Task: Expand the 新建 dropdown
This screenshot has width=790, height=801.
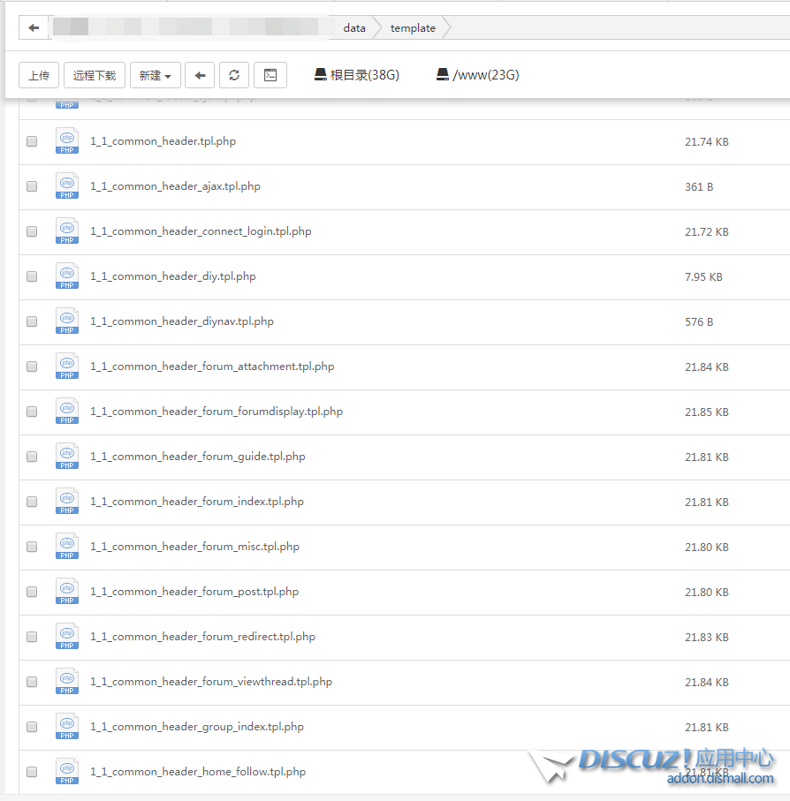Action: 156,76
